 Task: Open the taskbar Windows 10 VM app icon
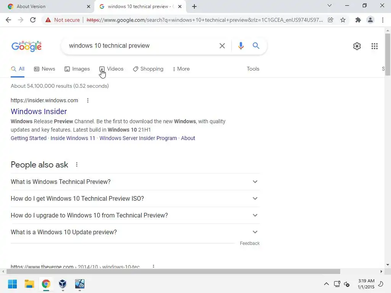79,284
